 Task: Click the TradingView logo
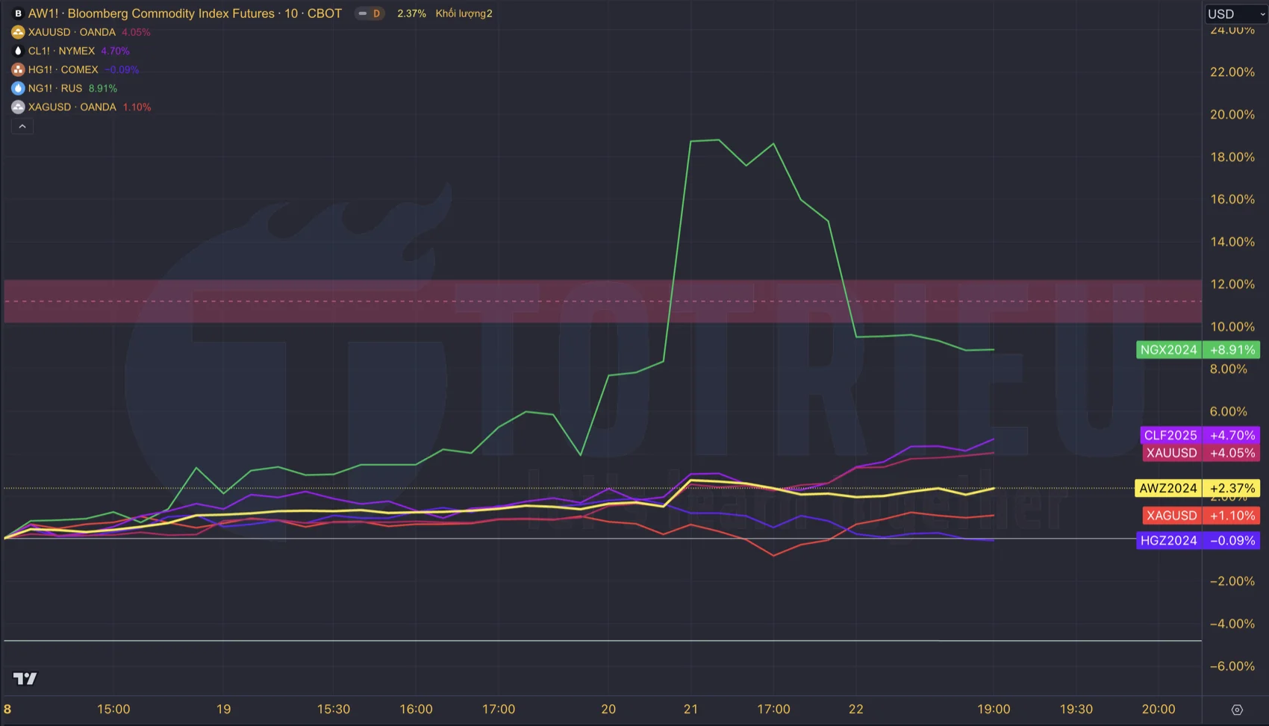[25, 678]
